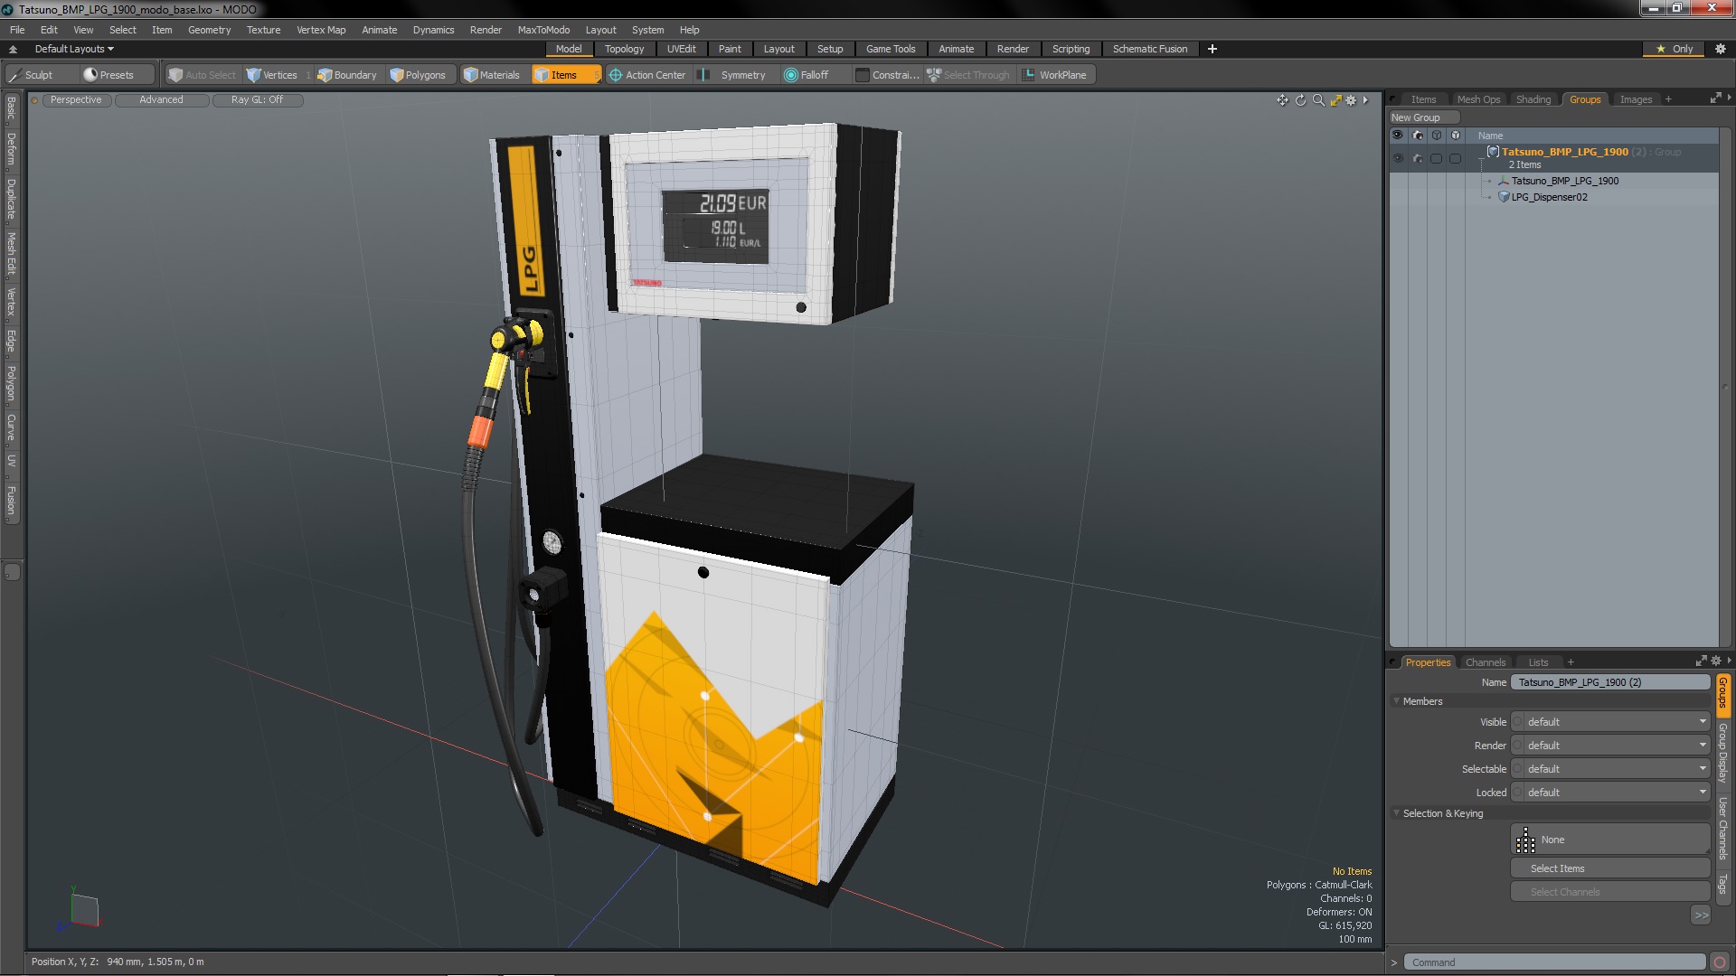
Task: Click the Select Channels button
Action: coord(1610,892)
